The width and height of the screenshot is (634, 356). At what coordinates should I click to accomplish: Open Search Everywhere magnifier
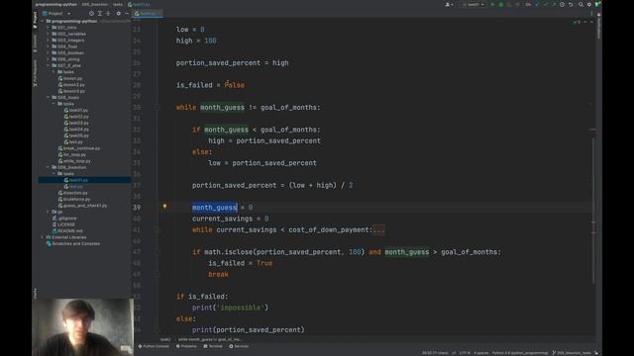[581, 4]
